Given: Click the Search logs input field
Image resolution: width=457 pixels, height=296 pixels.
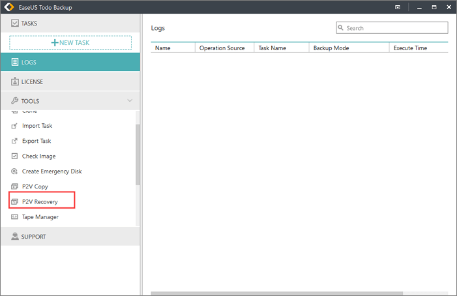Looking at the screenshot, I should coord(396,28).
